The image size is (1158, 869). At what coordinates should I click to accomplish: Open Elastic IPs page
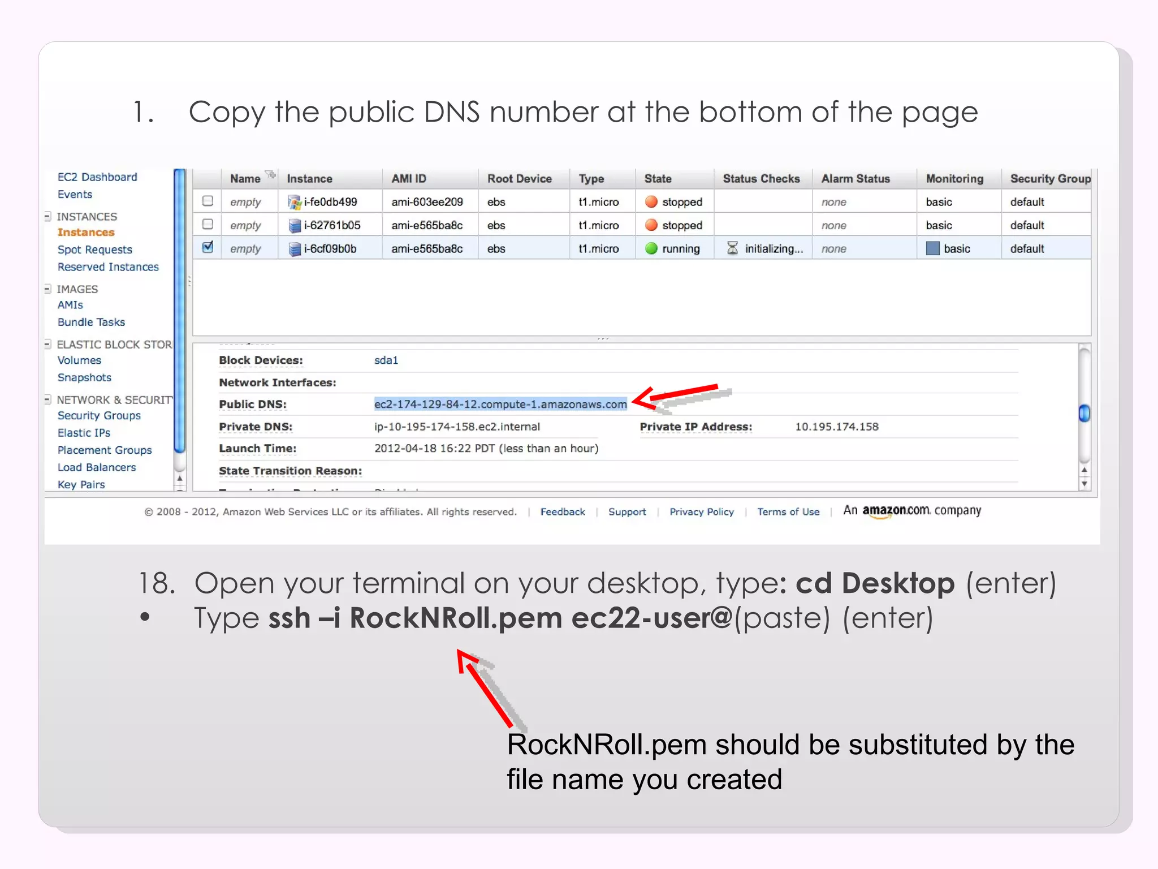click(84, 433)
